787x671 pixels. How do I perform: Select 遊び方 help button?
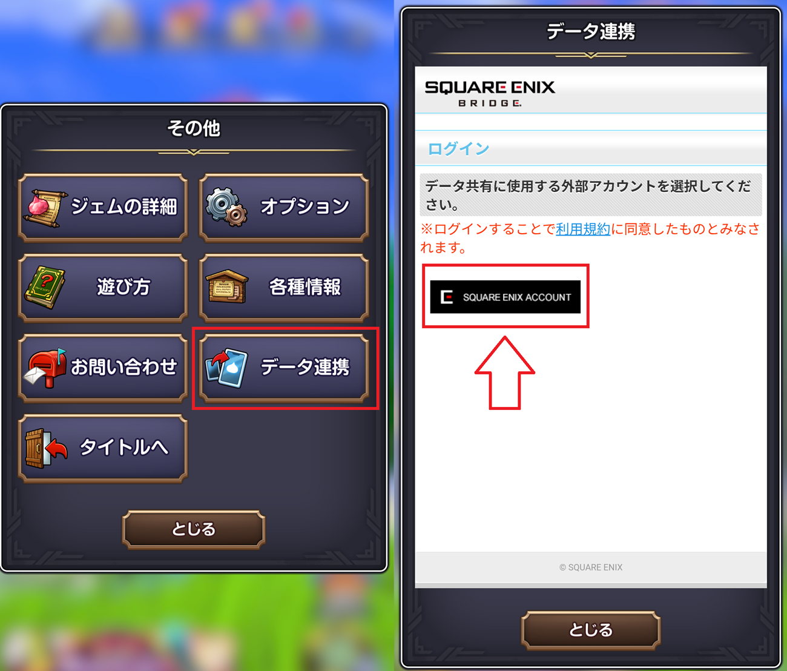103,287
